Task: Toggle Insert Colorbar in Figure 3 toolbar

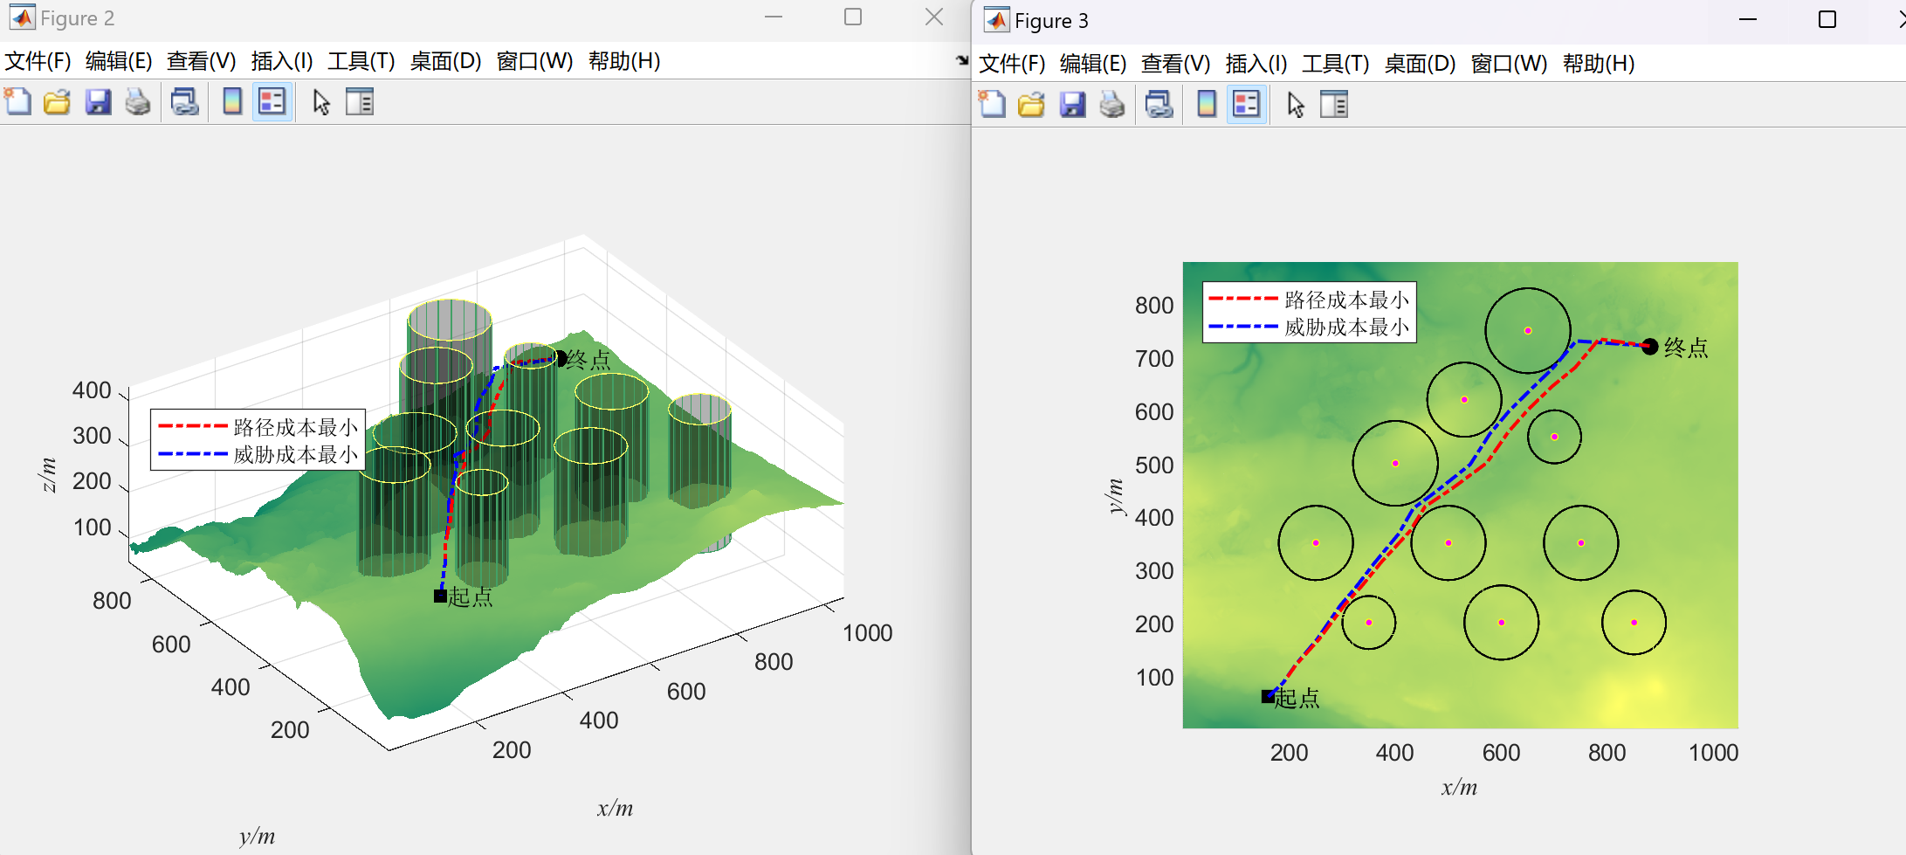Action: pos(1207,105)
